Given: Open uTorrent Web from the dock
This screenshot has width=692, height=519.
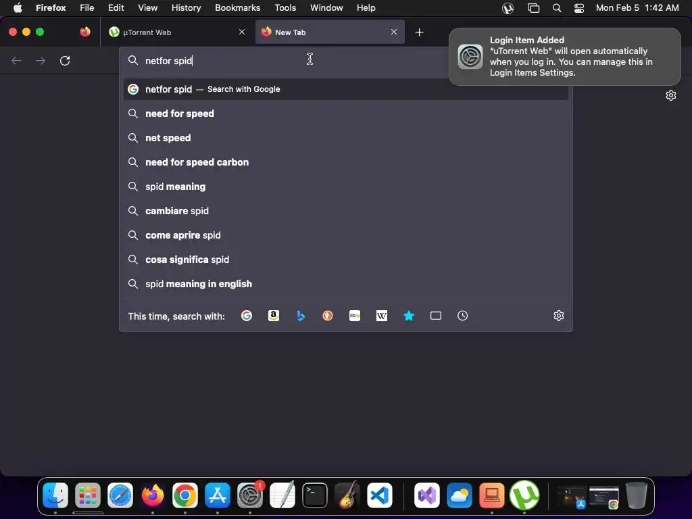Looking at the screenshot, I should 524,495.
